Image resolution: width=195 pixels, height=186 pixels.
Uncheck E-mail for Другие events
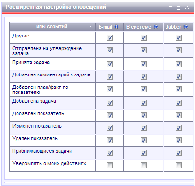(x=110, y=37)
